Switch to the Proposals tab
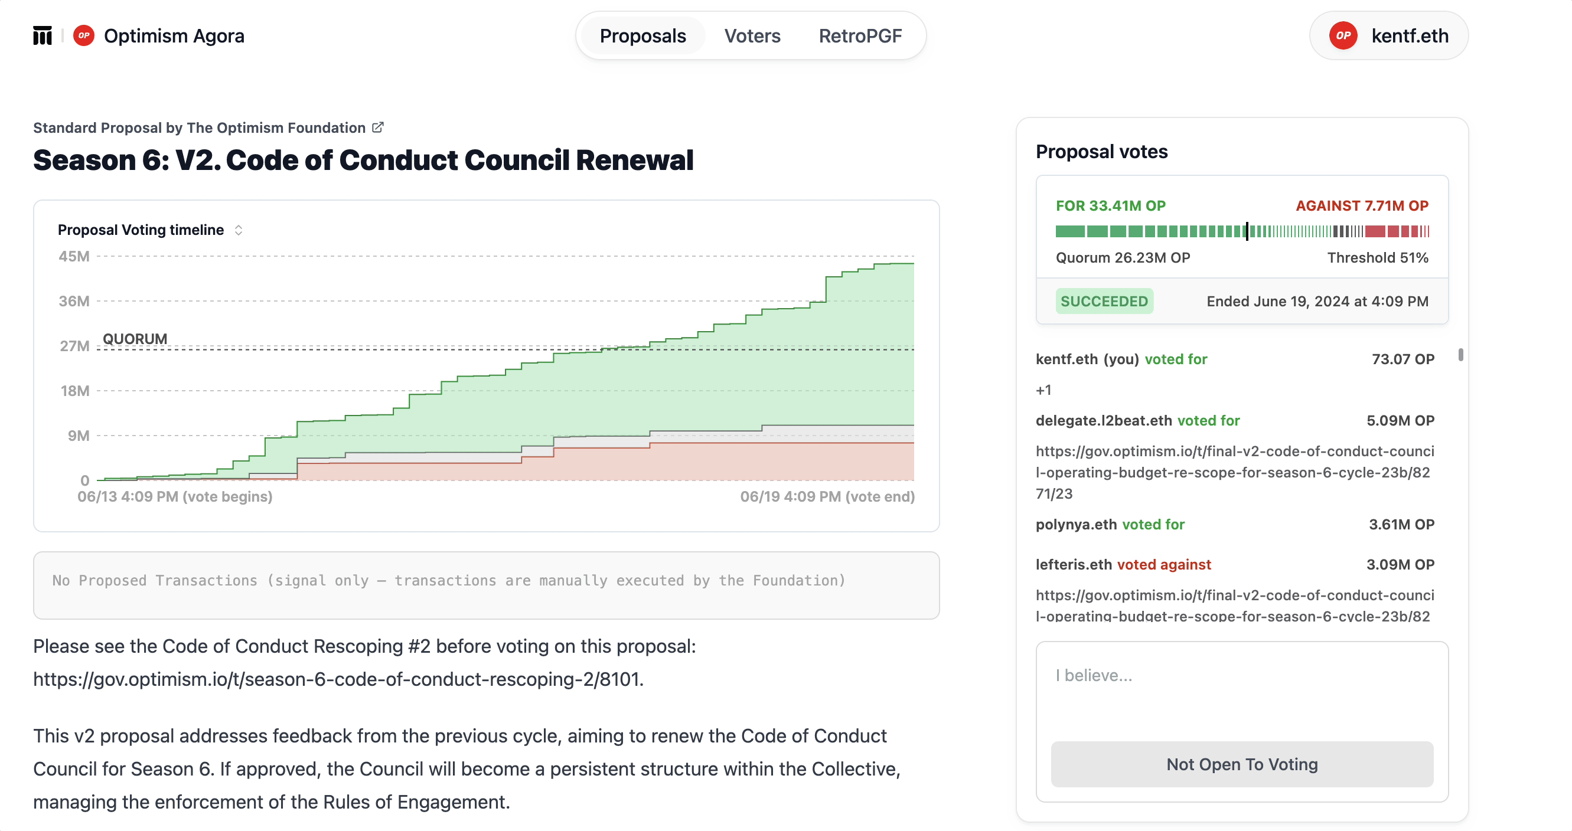Screen dimensions: 1572x831 click(x=643, y=35)
